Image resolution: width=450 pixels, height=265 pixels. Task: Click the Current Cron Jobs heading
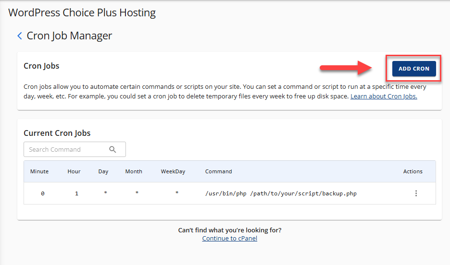[x=57, y=133]
